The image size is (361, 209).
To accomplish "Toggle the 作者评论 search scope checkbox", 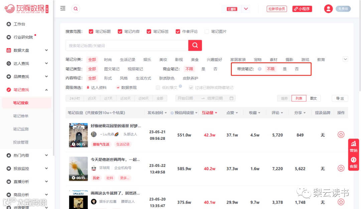I will [x=178, y=31].
